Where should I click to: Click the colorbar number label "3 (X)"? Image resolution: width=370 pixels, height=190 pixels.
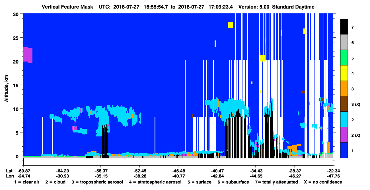[x=356, y=105]
